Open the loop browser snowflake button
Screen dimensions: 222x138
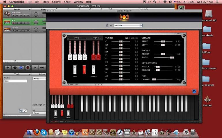tap(21, 68)
